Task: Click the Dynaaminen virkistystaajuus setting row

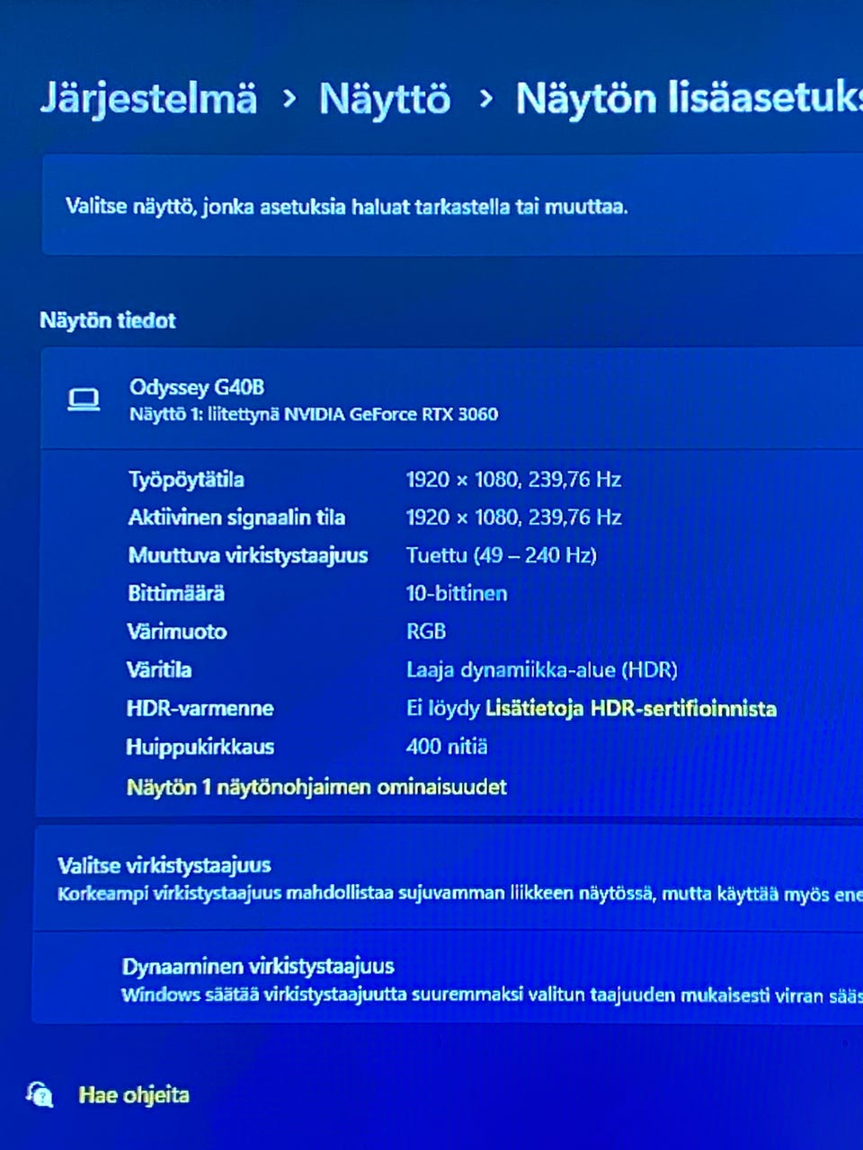Action: [x=448, y=978]
